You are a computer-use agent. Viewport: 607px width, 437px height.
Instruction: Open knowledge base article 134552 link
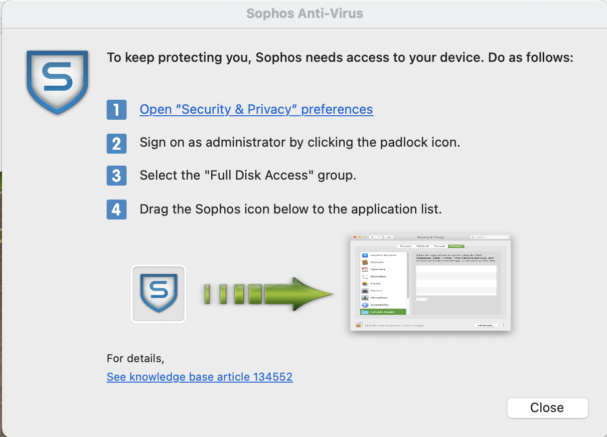pos(200,377)
